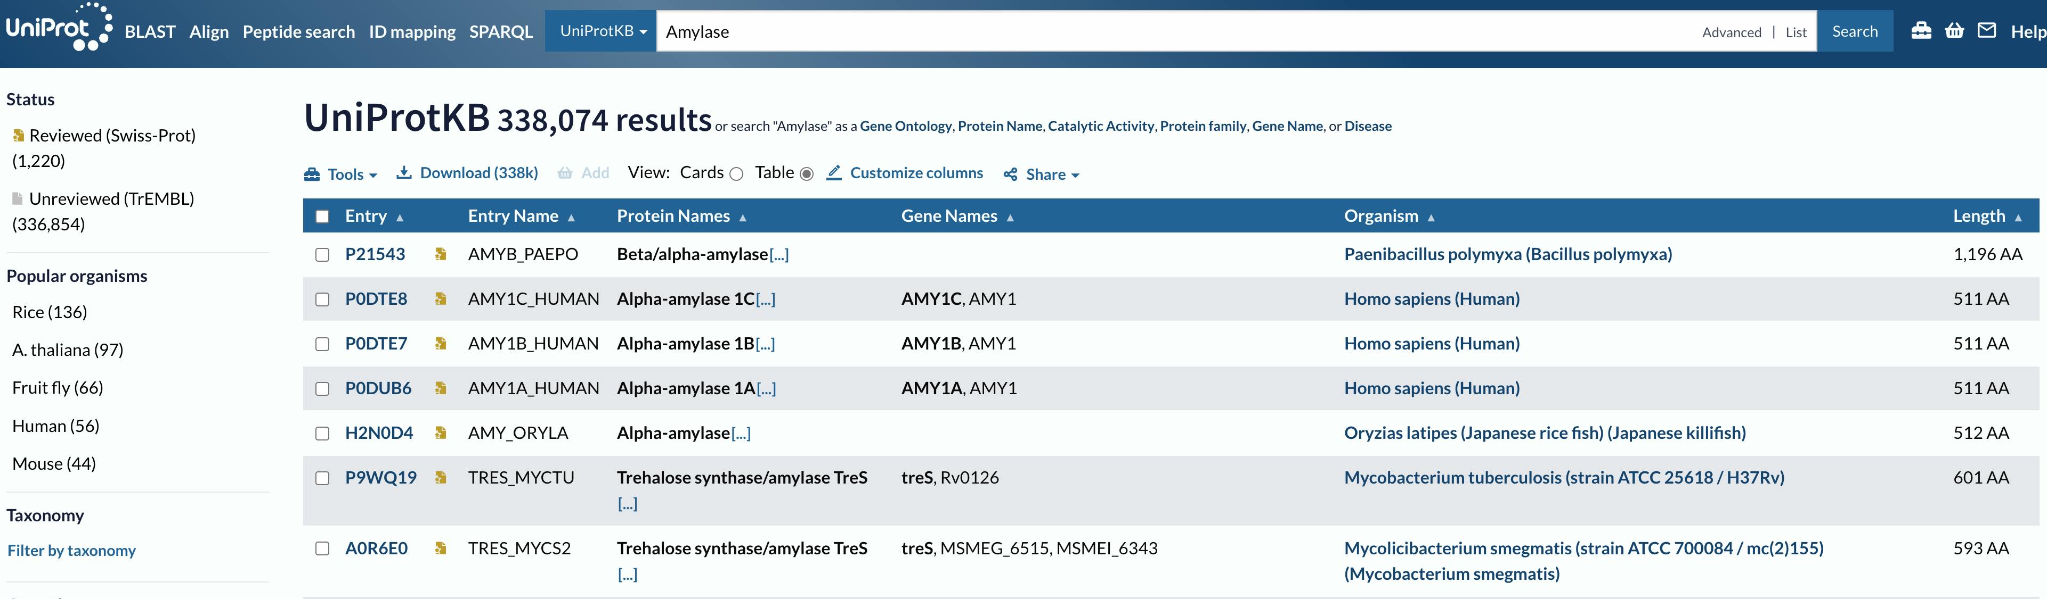The height and width of the screenshot is (599, 2047).
Task: Open BLAST from the top navigation
Action: (149, 32)
